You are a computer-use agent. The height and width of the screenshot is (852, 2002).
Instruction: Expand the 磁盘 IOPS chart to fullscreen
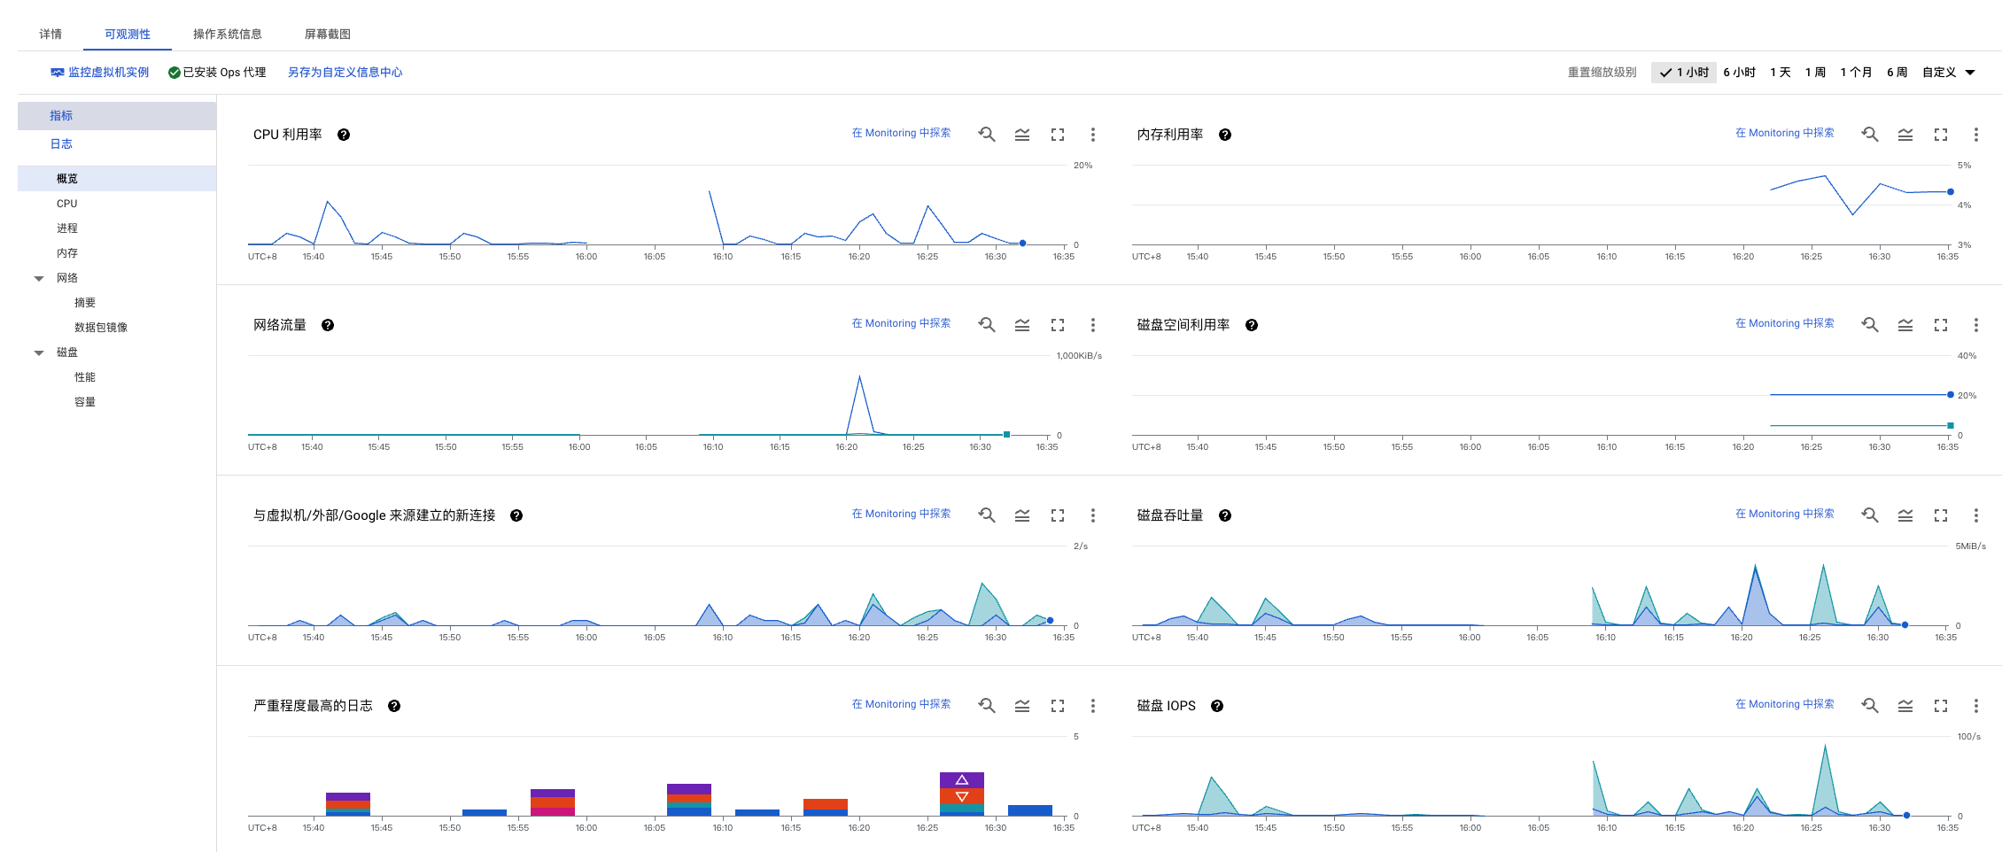tap(1940, 706)
